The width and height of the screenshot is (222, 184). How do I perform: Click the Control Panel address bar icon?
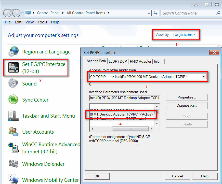click(28, 13)
